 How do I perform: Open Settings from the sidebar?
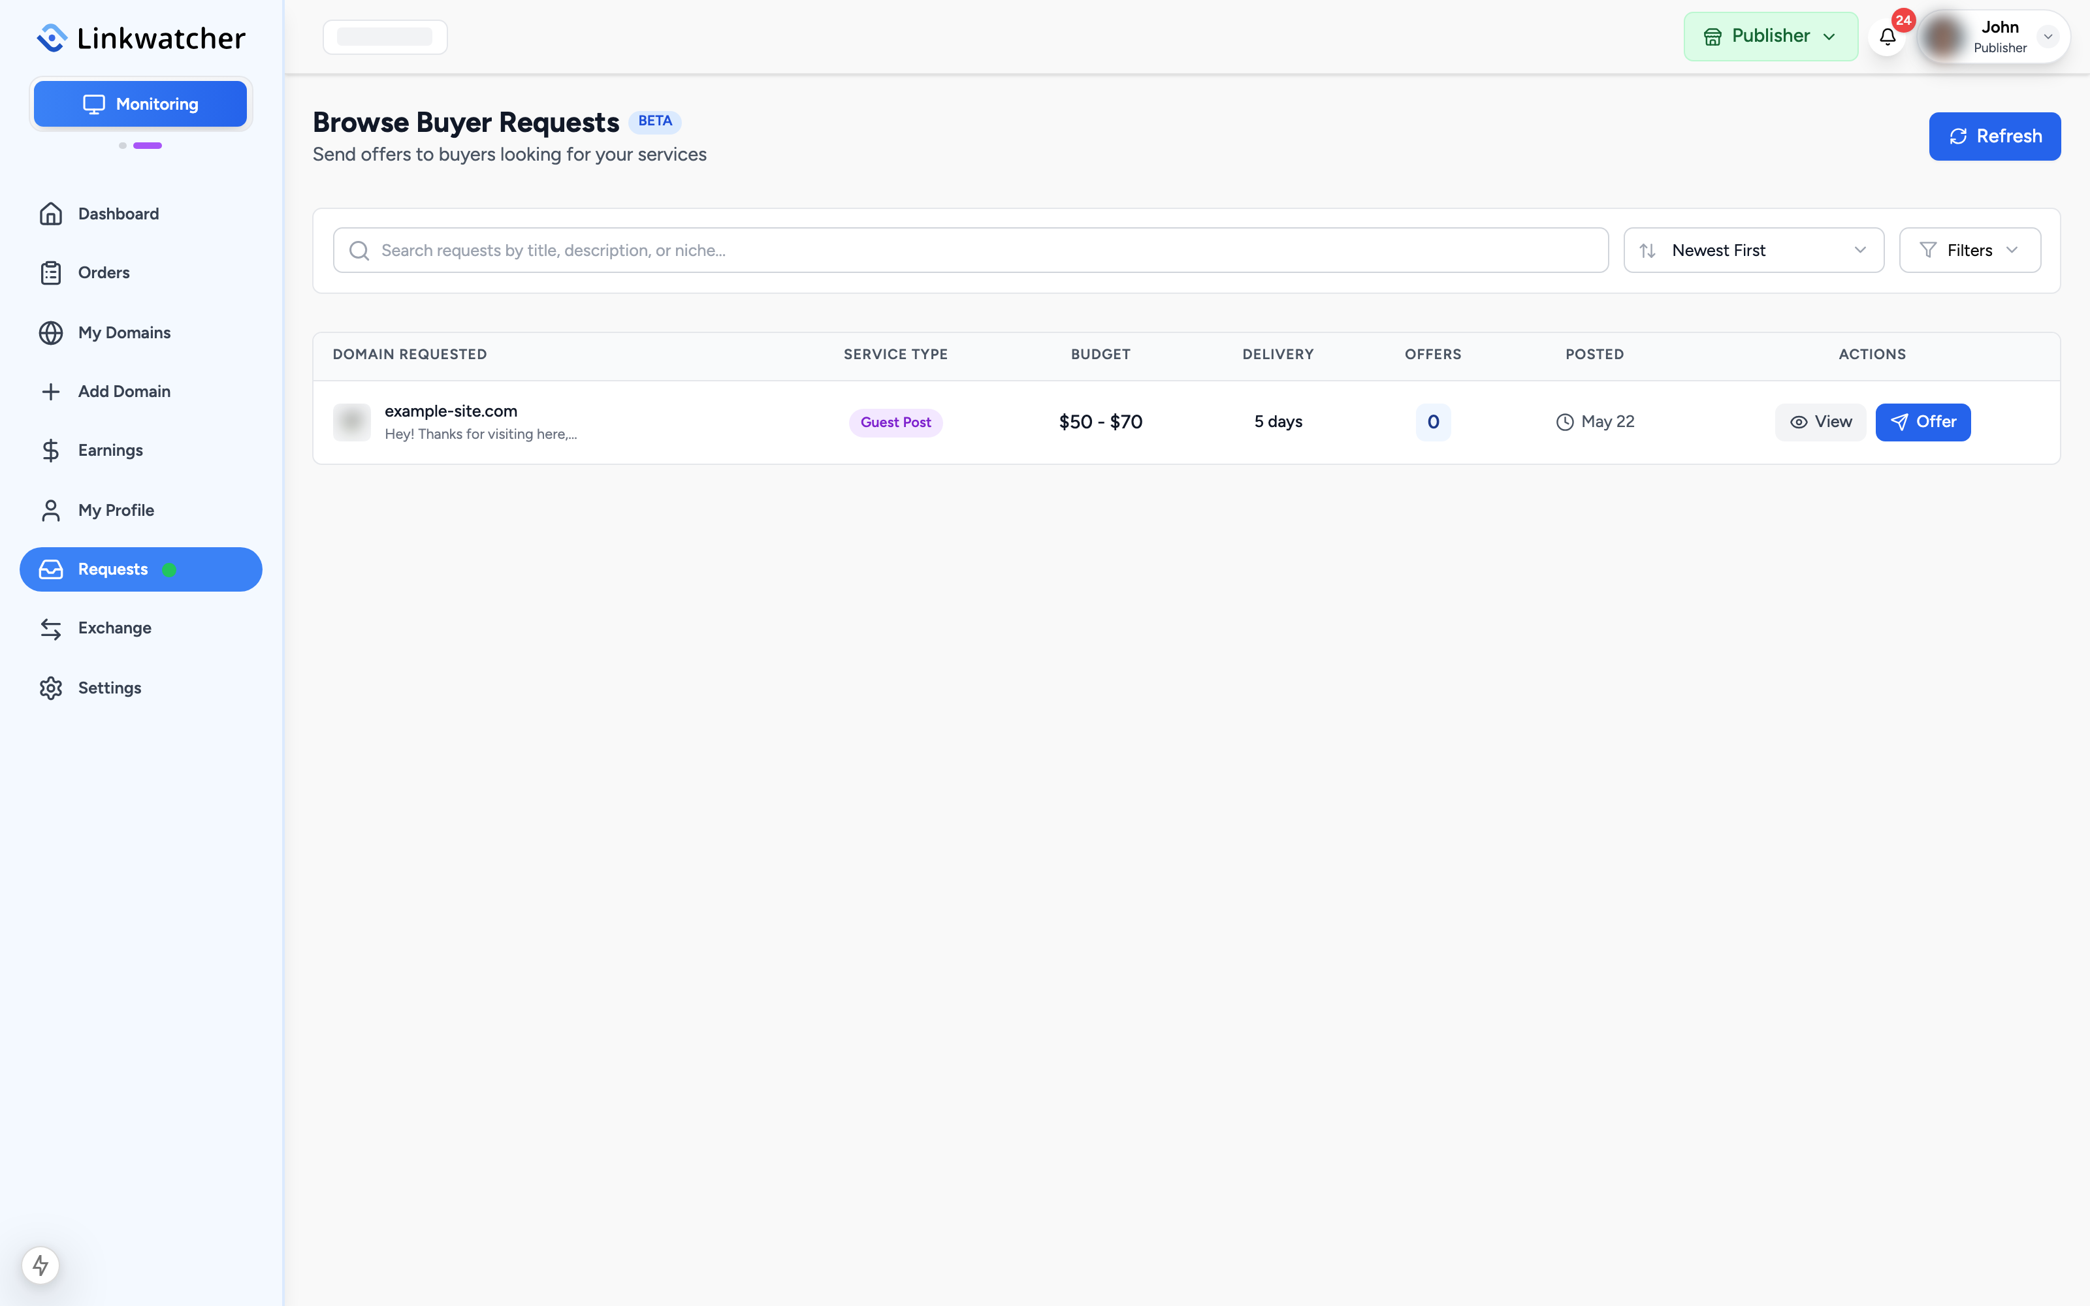pyautogui.click(x=141, y=688)
